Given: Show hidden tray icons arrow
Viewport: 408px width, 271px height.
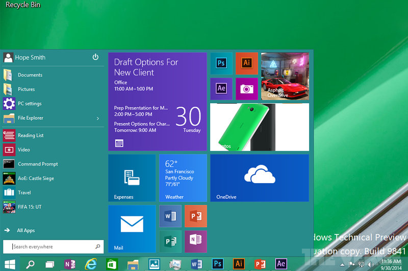Looking at the screenshot, I should (x=342, y=265).
